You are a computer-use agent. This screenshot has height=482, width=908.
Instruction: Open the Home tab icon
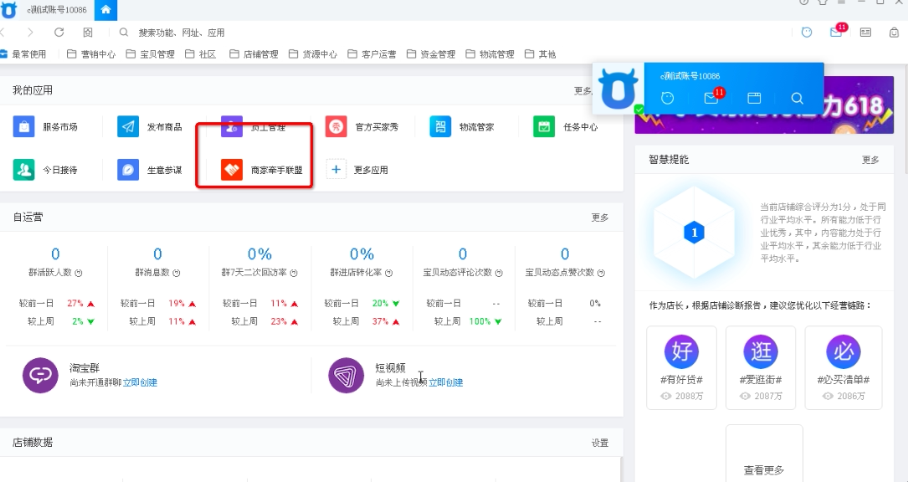coord(105,9)
